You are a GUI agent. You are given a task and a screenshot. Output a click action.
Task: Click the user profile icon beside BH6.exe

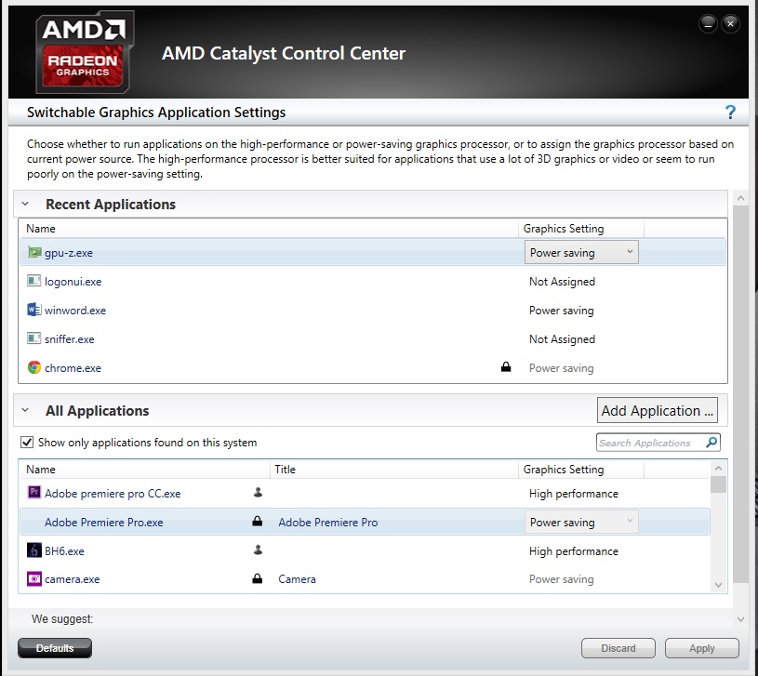[258, 550]
